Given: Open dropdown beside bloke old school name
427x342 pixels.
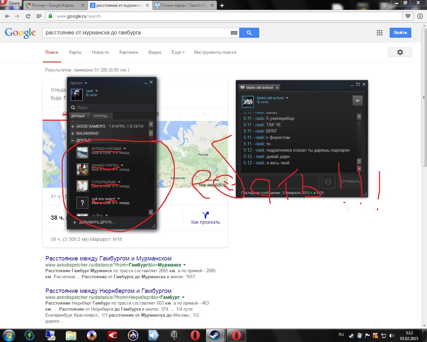Looking at the screenshot, I should [287, 98].
